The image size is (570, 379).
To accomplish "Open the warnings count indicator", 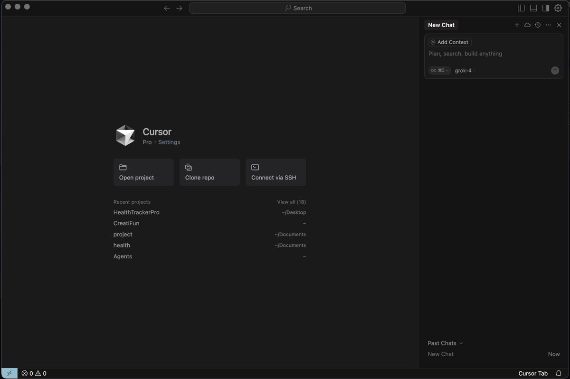I will (x=41, y=373).
